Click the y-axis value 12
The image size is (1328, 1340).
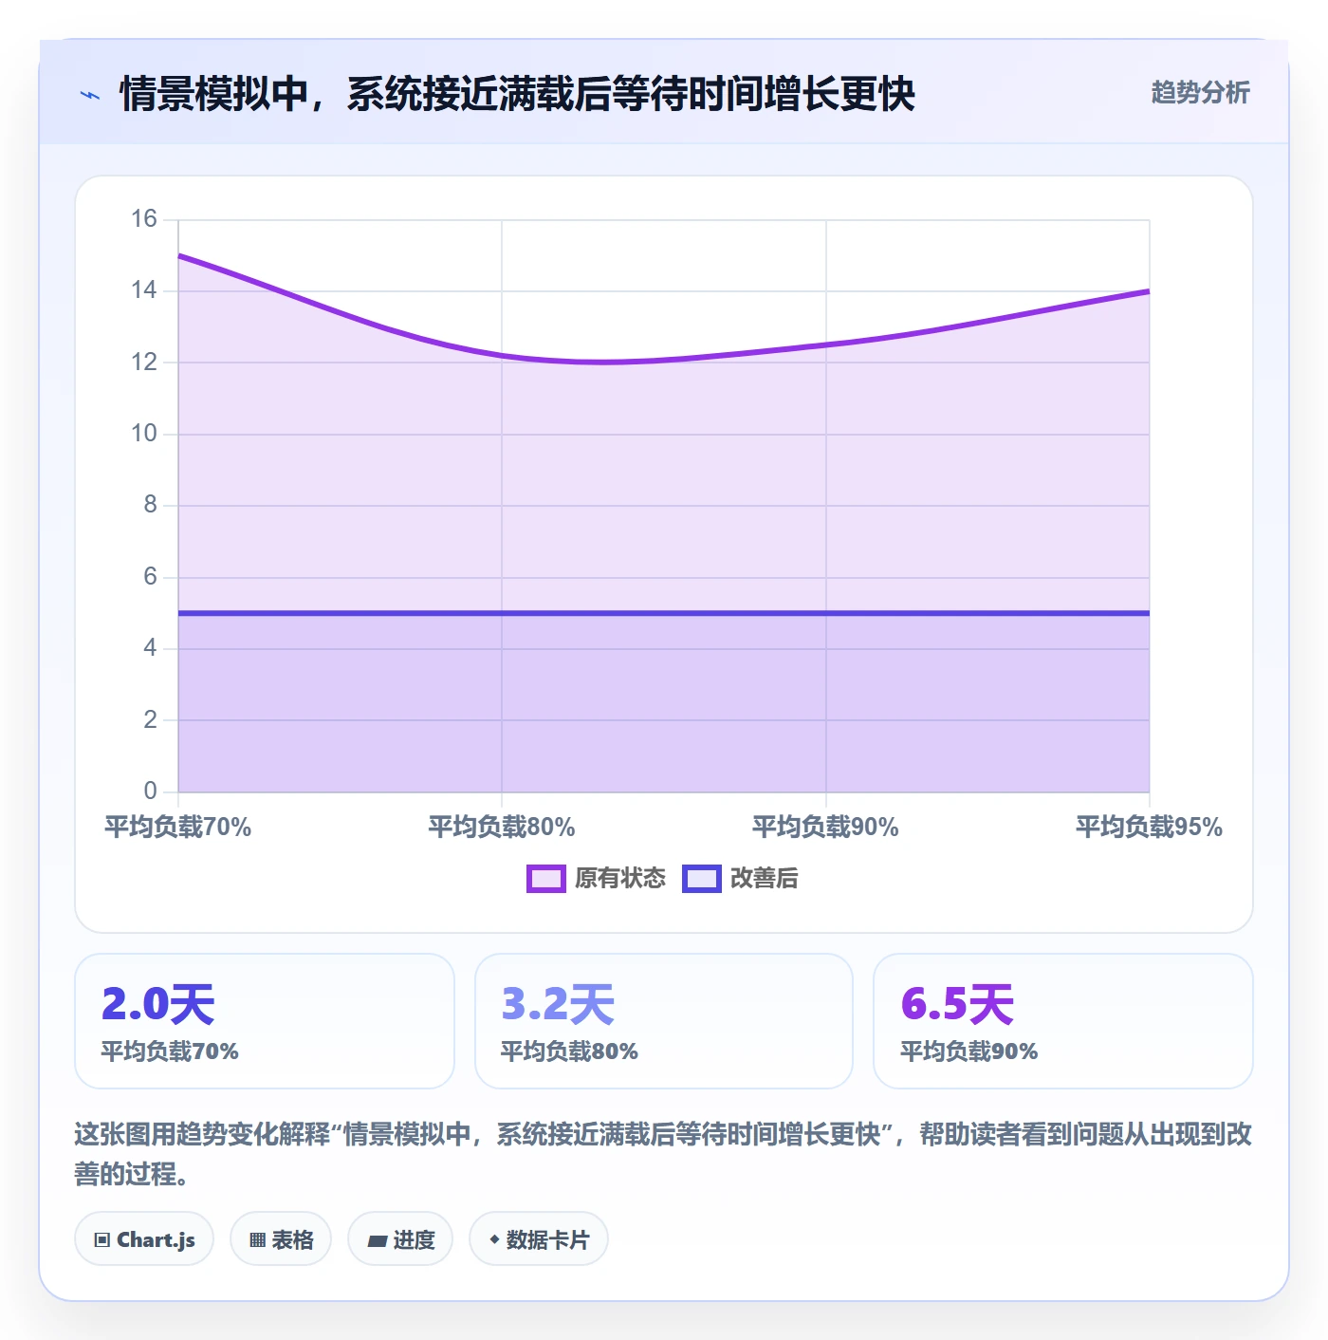pos(144,363)
